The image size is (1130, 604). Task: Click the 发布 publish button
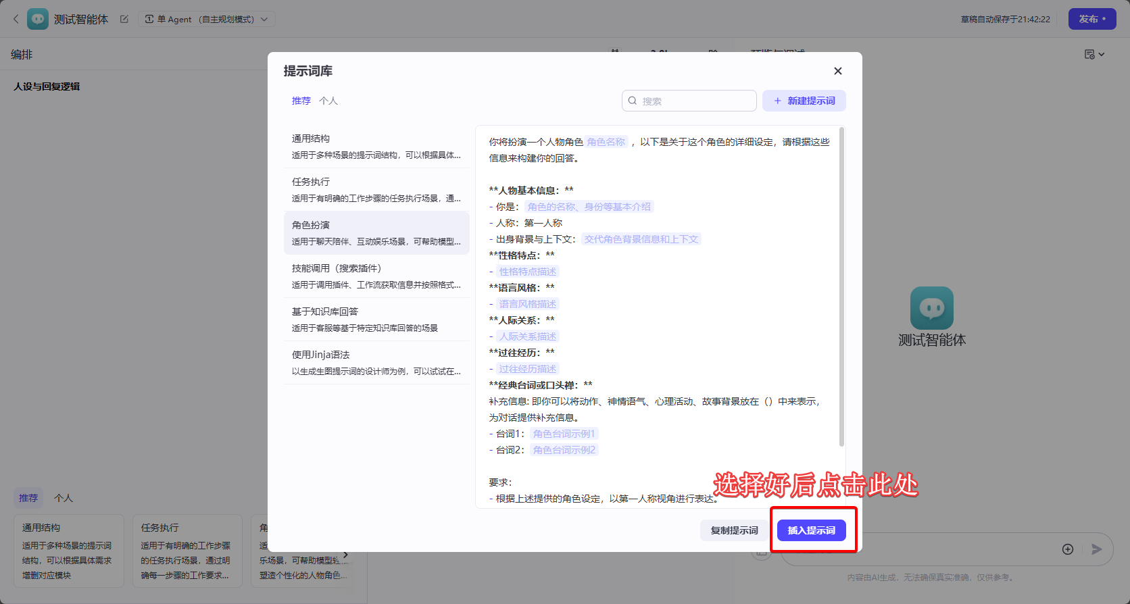click(x=1091, y=19)
